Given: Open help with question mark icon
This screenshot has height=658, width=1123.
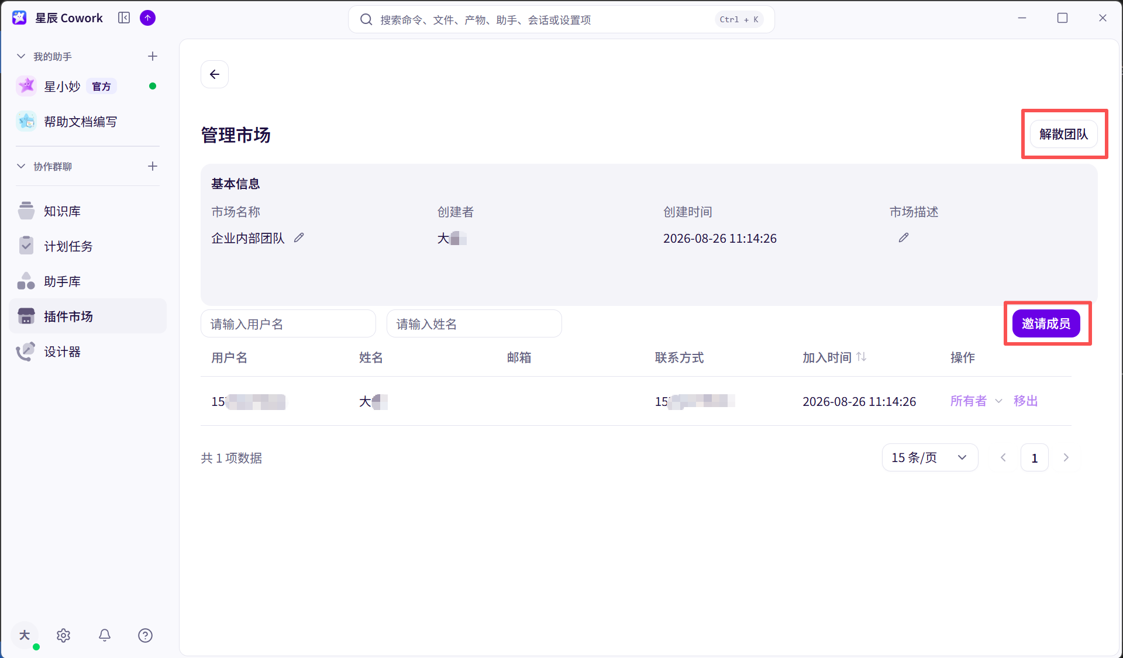Looking at the screenshot, I should point(146,635).
